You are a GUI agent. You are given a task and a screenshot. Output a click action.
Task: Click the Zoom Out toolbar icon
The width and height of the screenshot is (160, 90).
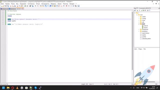pyautogui.click(x=38, y=6)
